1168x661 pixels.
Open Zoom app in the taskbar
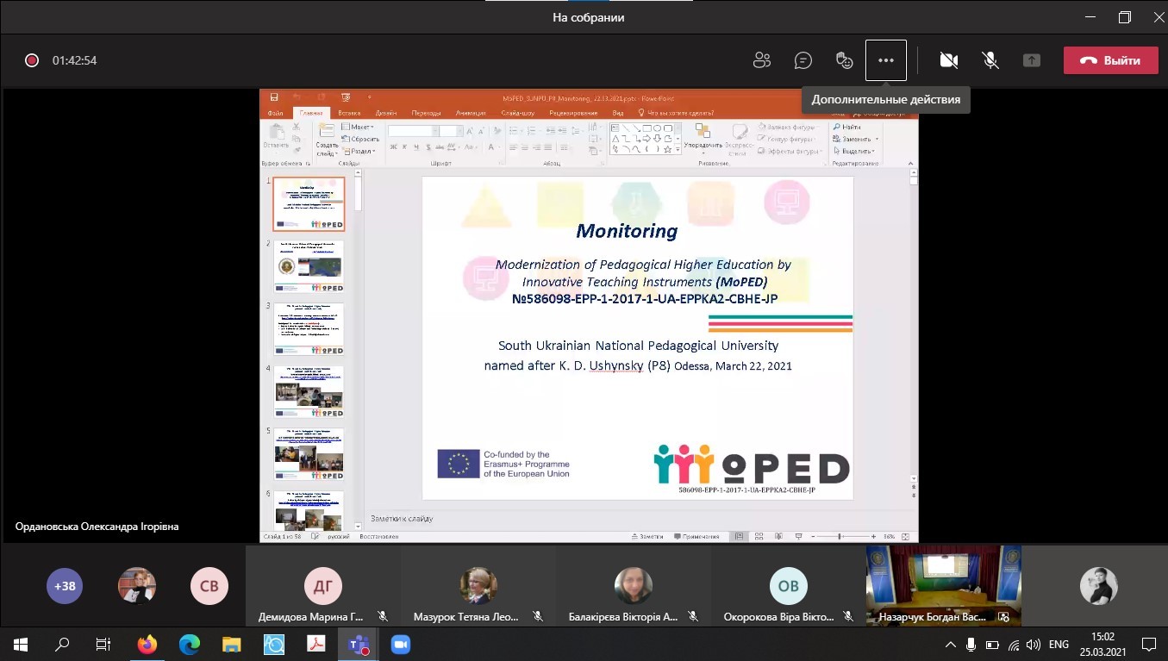(400, 644)
